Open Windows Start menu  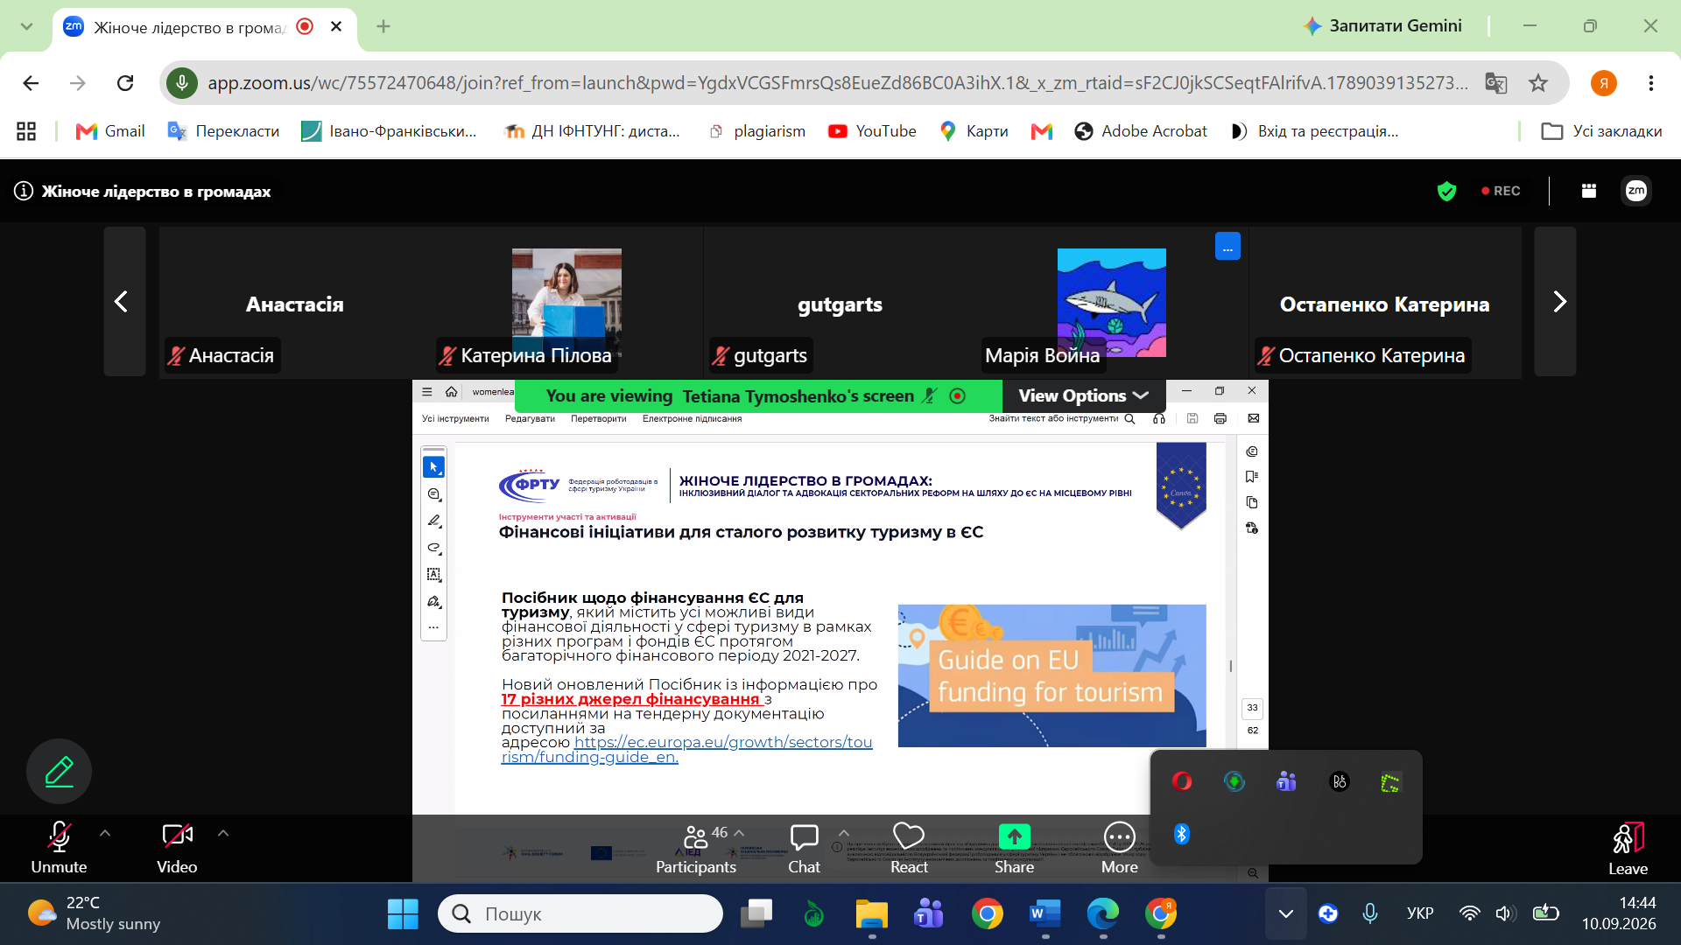(403, 914)
